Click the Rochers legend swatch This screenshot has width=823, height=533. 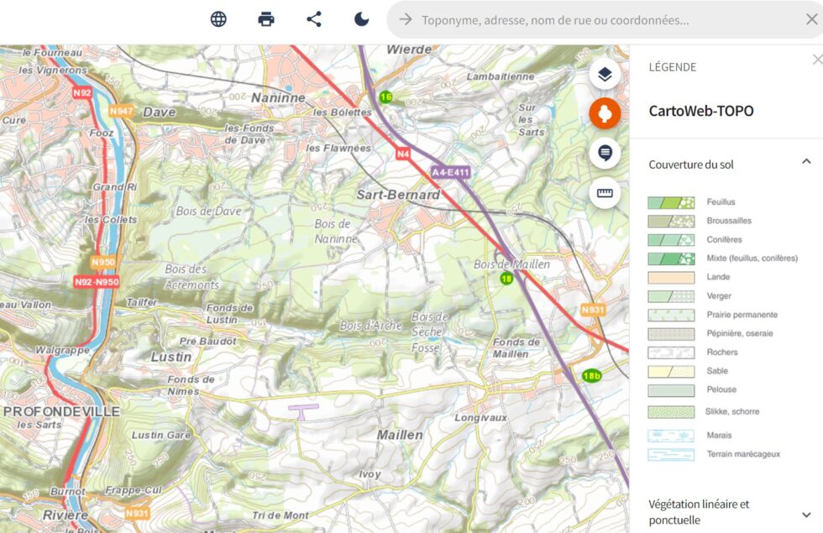tap(671, 353)
